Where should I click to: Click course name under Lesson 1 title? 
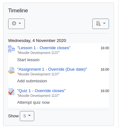pyautogui.click(x=38, y=53)
